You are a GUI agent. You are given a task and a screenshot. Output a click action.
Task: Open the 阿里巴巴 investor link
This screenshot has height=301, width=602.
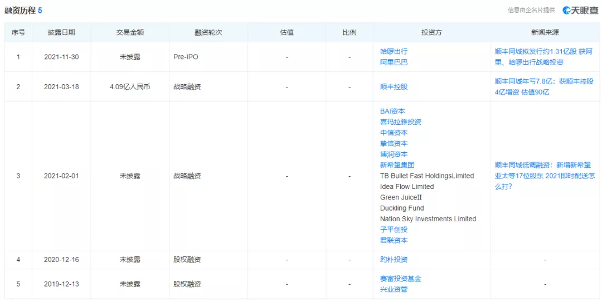(x=394, y=62)
